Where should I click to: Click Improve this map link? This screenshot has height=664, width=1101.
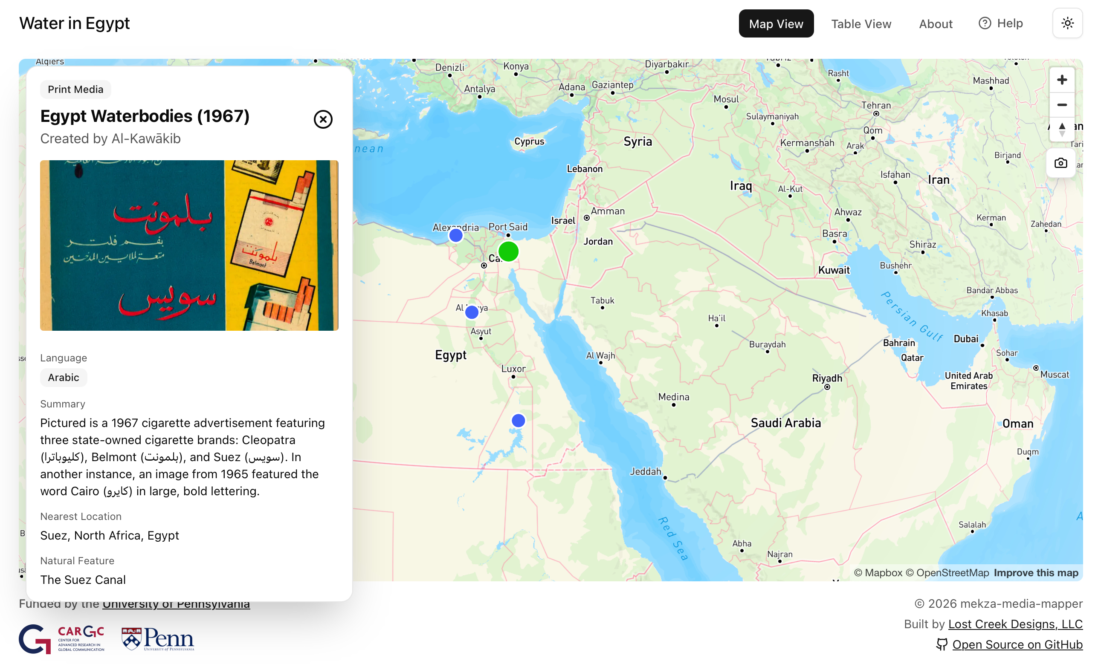pos(1035,572)
